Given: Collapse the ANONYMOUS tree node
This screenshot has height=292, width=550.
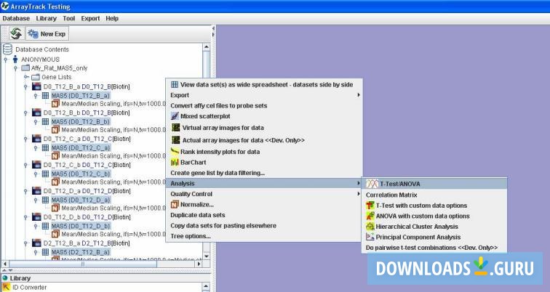Looking at the screenshot, I should point(6,60).
